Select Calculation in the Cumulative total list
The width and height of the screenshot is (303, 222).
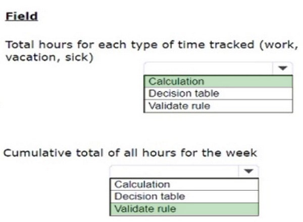click(184, 184)
